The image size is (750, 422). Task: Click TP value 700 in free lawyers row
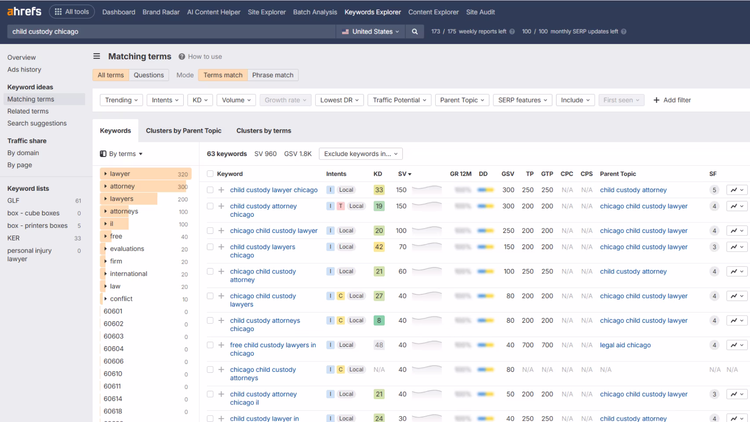pos(528,345)
